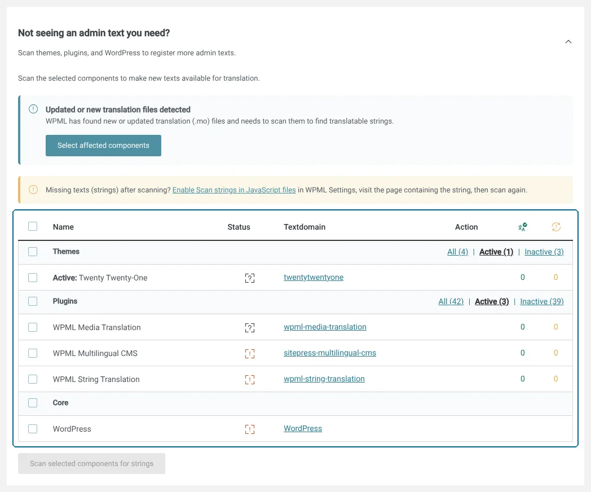Open the sitepress-multilingual-cms textdomain link
The image size is (591, 492).
pyautogui.click(x=330, y=353)
